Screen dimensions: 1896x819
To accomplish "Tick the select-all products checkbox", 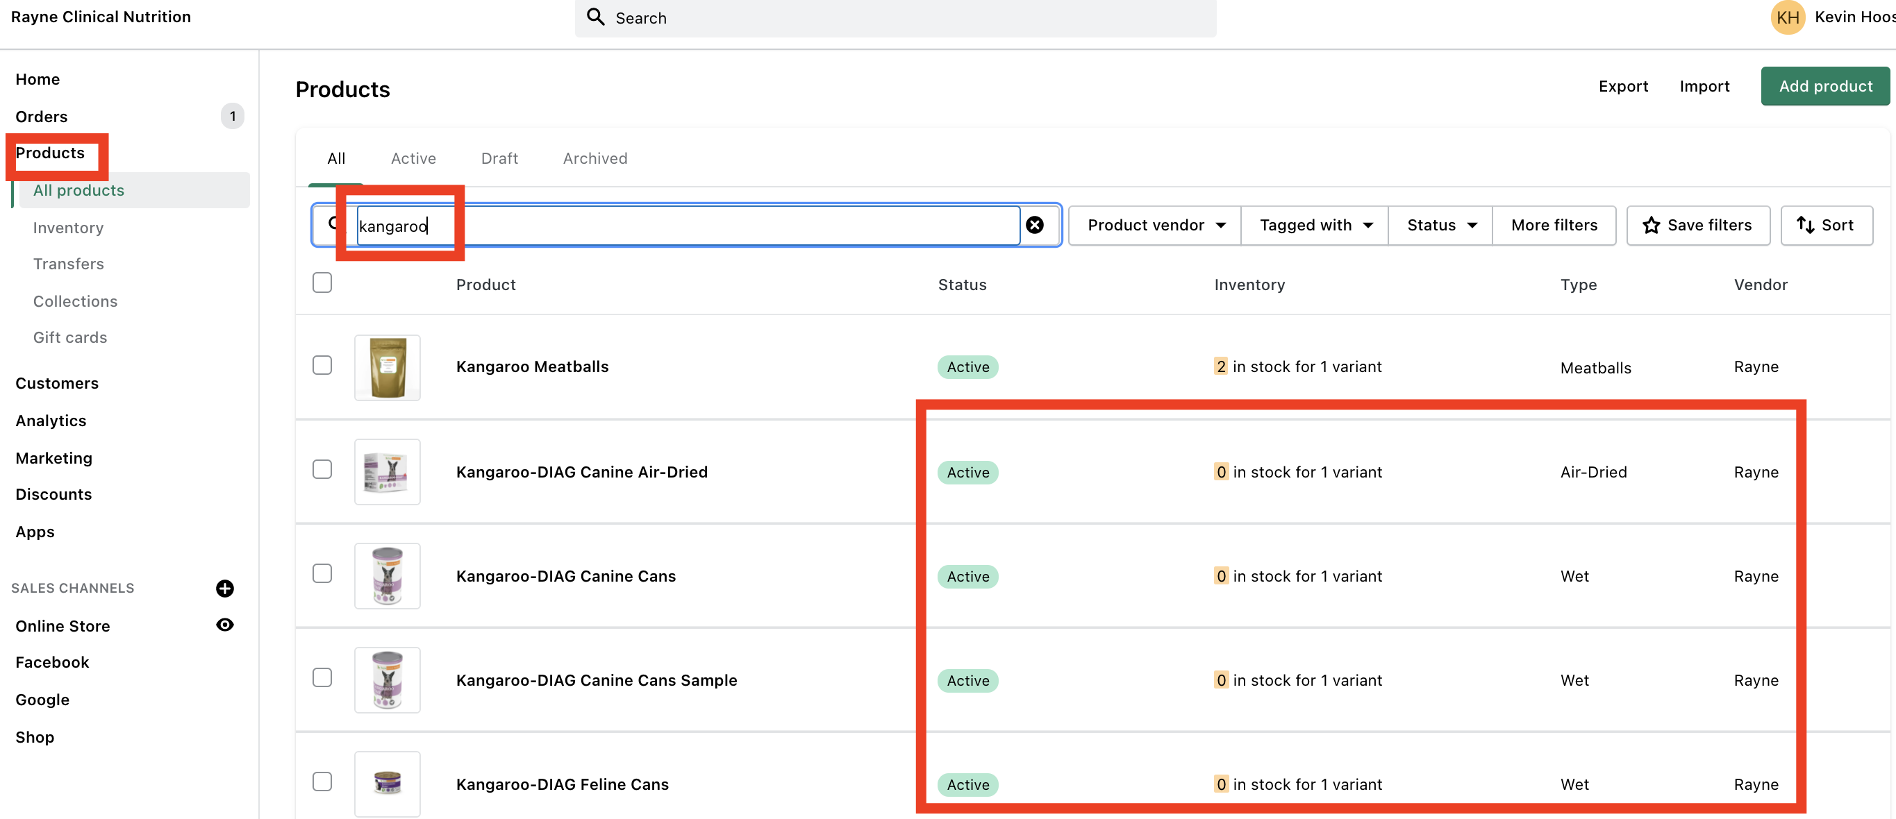I will [322, 283].
